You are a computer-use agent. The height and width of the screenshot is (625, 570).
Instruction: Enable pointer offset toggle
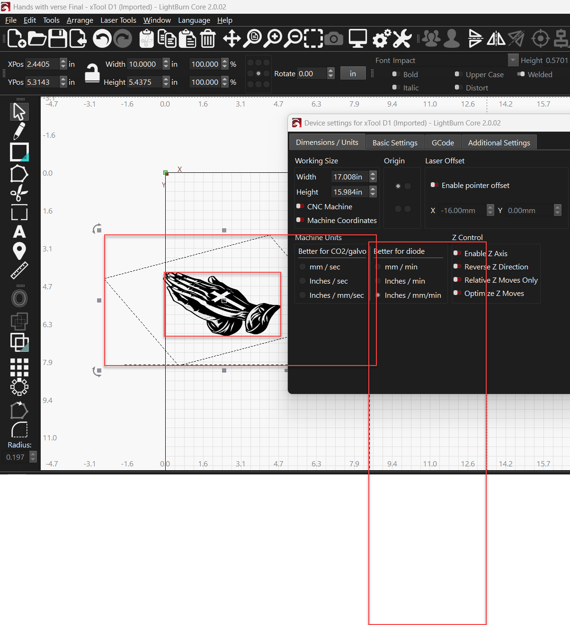434,185
